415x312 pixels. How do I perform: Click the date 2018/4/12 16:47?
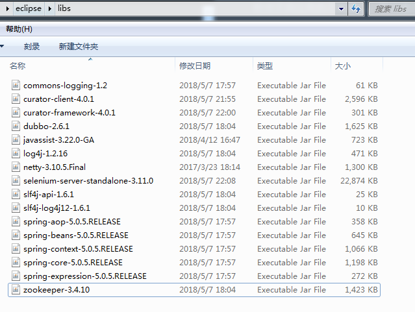point(210,140)
